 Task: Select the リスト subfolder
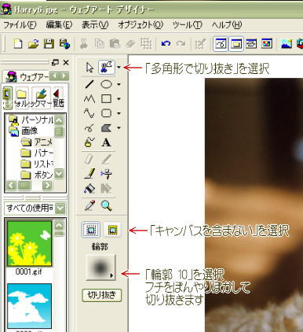click(37, 164)
